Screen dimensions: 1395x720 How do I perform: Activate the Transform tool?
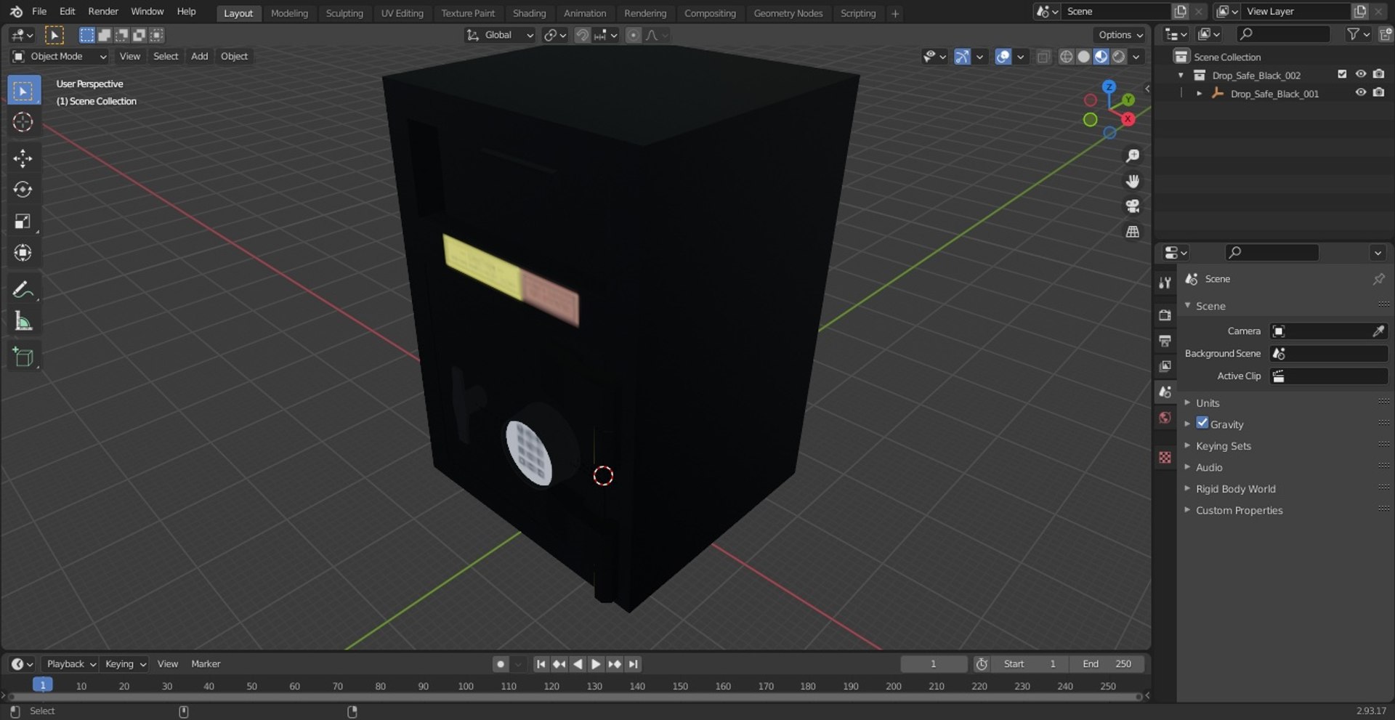tap(23, 252)
